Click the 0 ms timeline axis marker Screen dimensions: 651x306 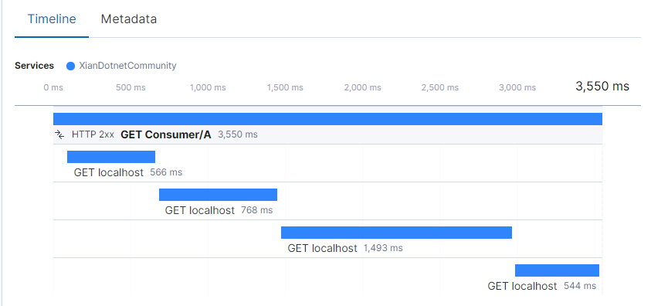[x=53, y=87]
